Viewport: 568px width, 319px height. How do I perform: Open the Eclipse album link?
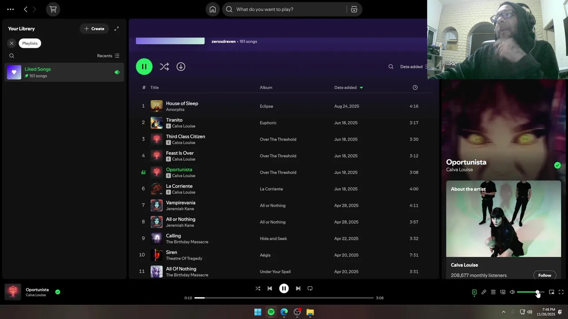click(x=266, y=106)
